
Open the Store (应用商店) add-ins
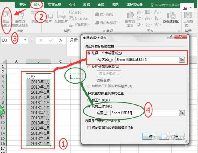104,14
